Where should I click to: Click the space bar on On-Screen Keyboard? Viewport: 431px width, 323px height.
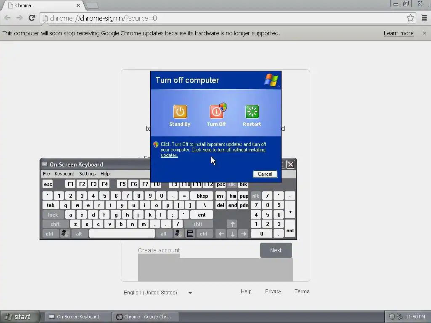(x=122, y=234)
